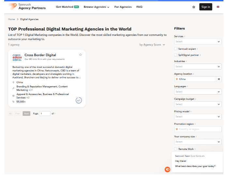
Task: Open For Agencies in the navigation
Action: click(123, 7)
